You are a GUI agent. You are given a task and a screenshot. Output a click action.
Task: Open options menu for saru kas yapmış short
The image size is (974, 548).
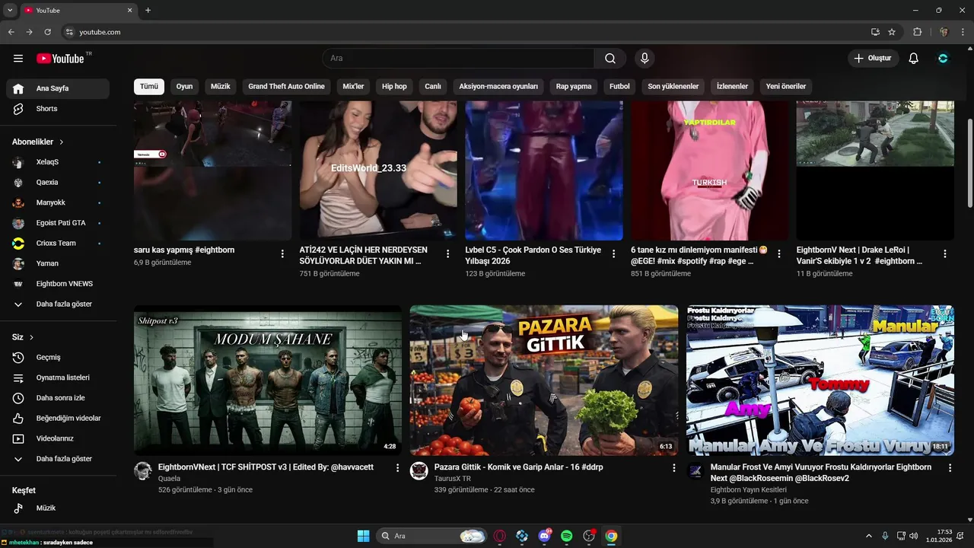(x=282, y=254)
